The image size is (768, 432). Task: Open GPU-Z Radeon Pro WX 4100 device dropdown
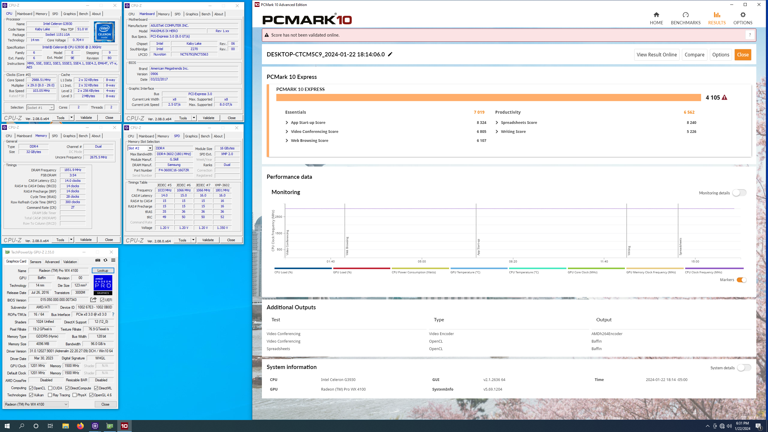point(36,404)
